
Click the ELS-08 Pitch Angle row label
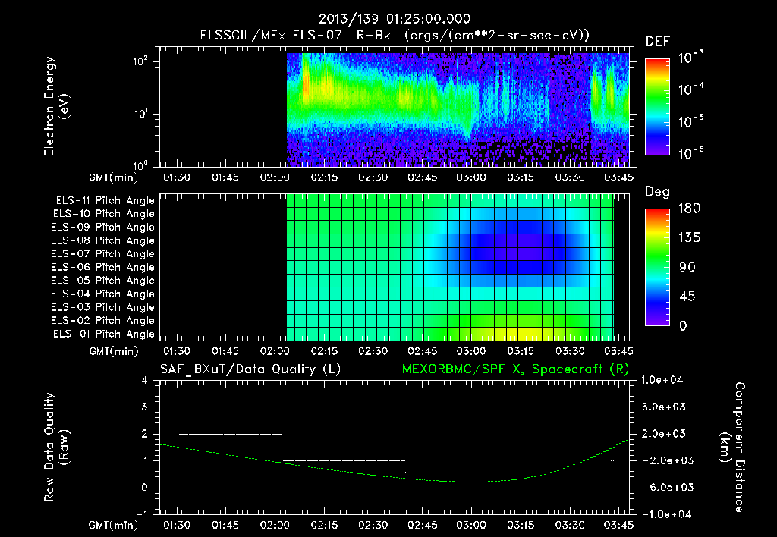102,240
